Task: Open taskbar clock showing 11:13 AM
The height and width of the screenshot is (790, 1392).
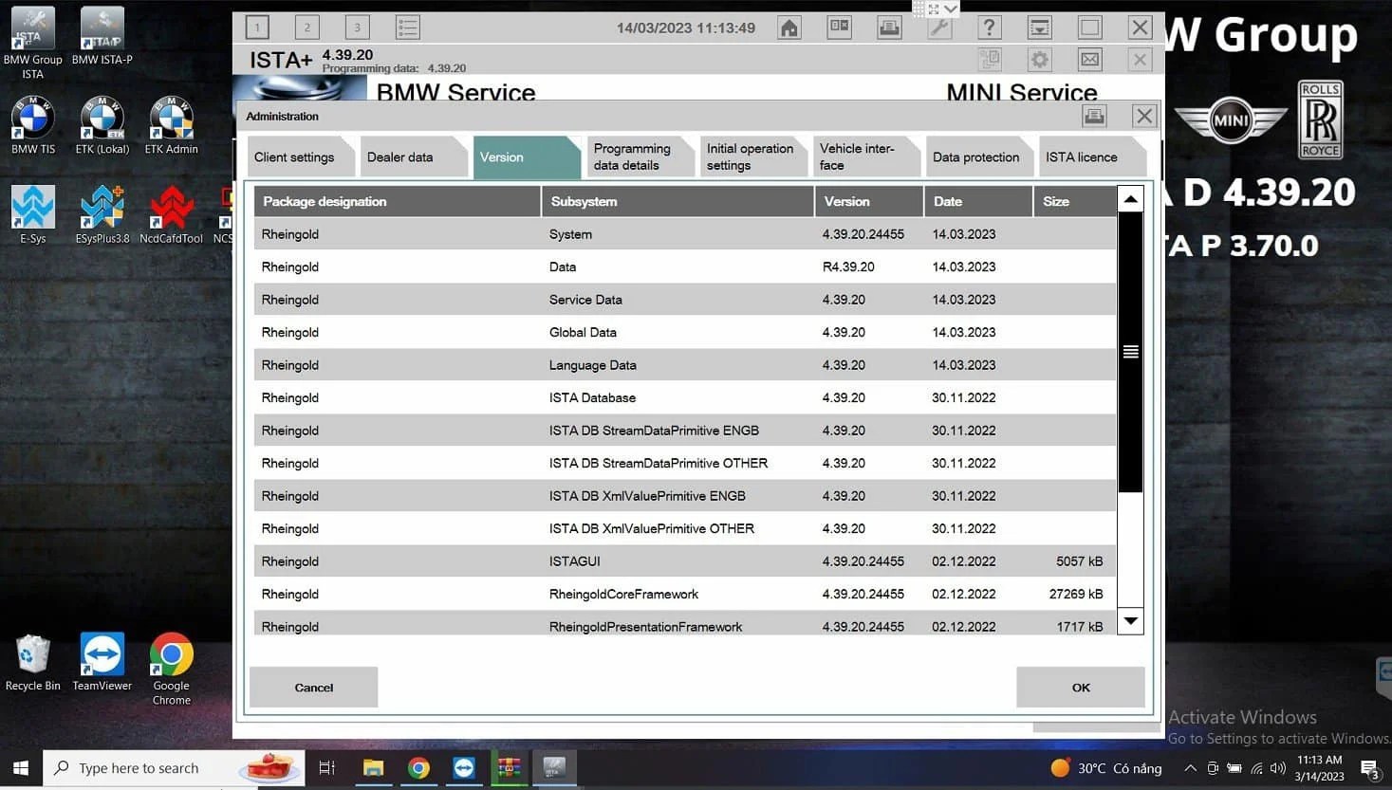Action: coord(1319,768)
